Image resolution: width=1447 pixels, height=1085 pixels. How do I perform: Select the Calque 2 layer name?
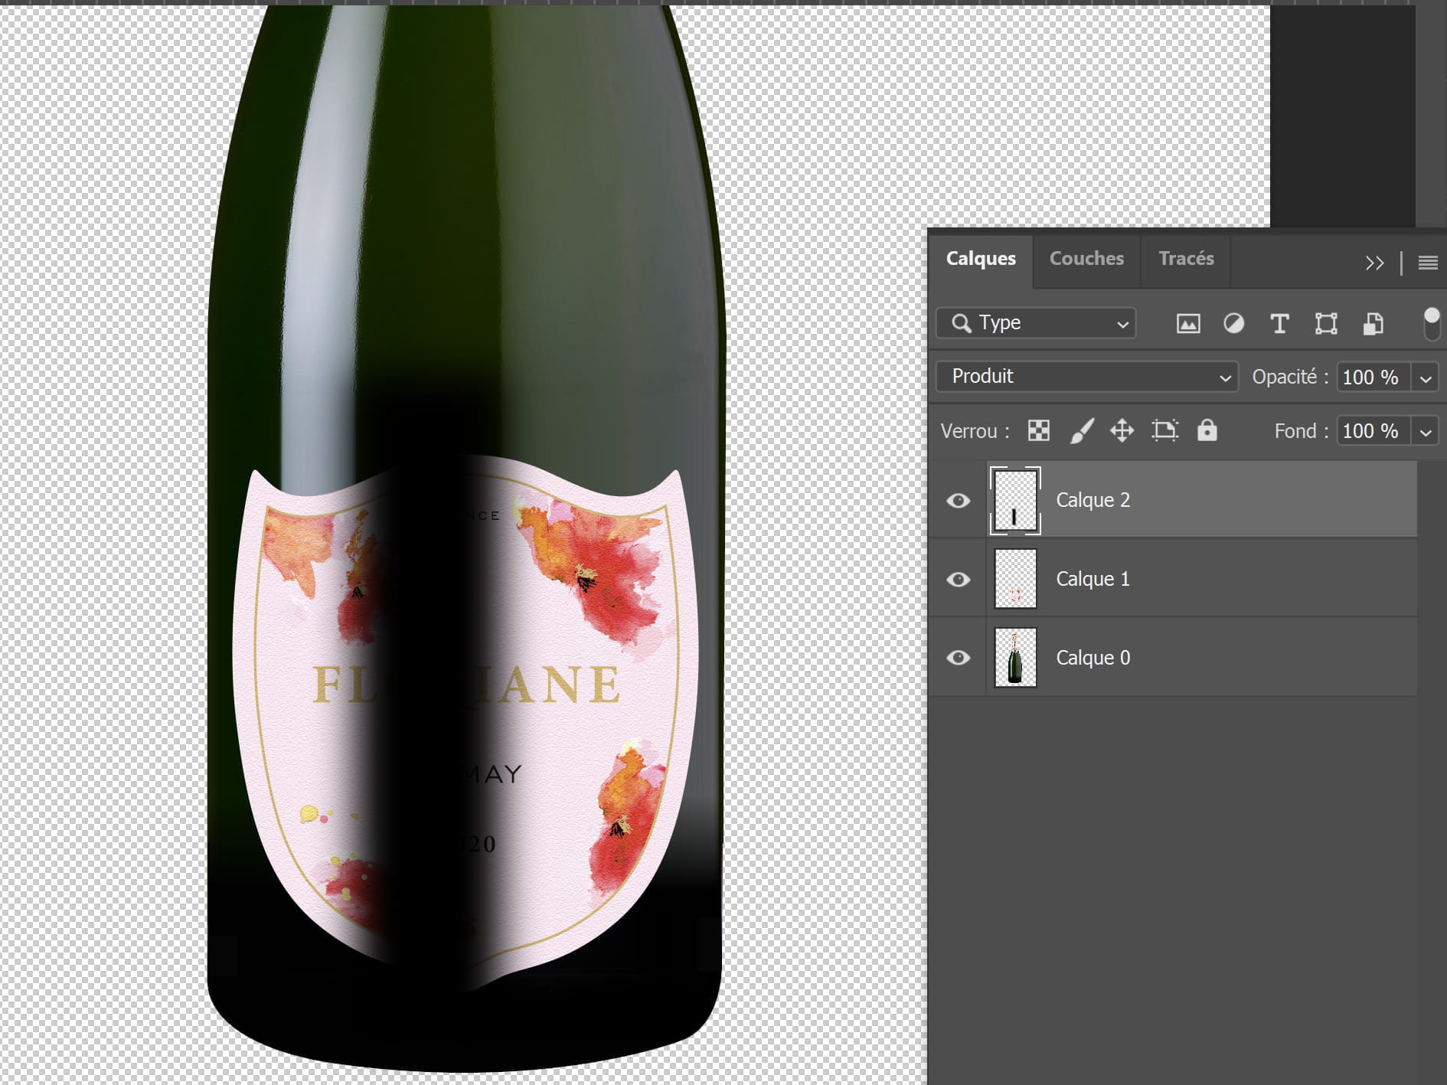1093,501
